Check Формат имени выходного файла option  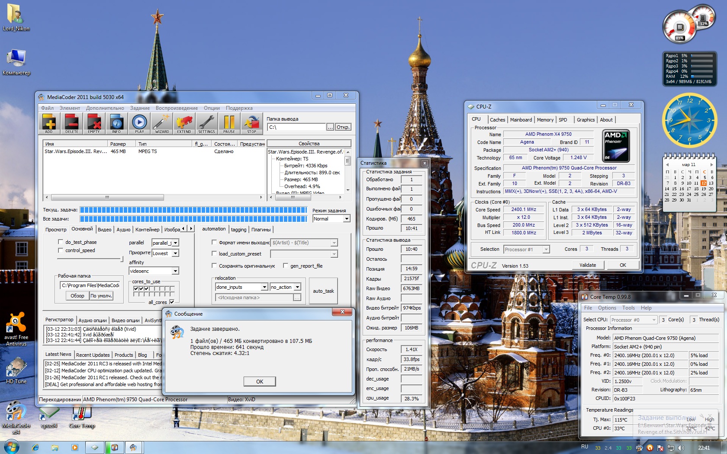coord(214,242)
